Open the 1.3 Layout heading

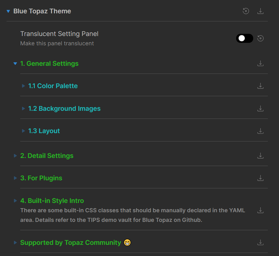(x=44, y=131)
